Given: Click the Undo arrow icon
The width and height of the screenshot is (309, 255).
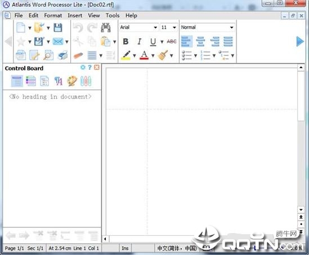Looking at the screenshot, I should click(x=78, y=28).
